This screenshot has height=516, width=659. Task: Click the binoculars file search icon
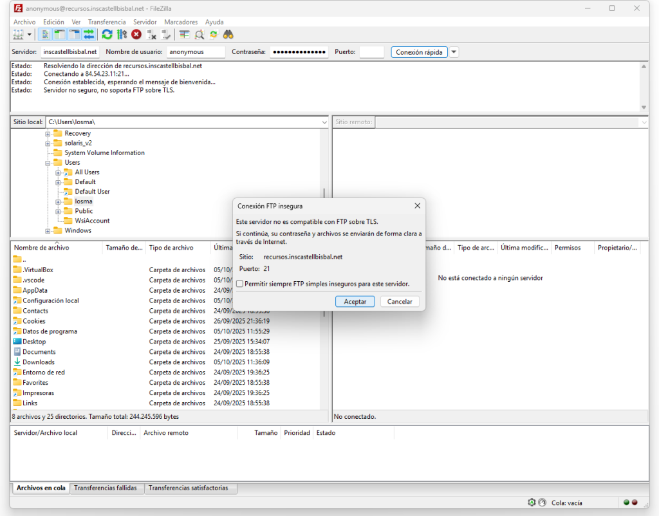click(x=228, y=35)
